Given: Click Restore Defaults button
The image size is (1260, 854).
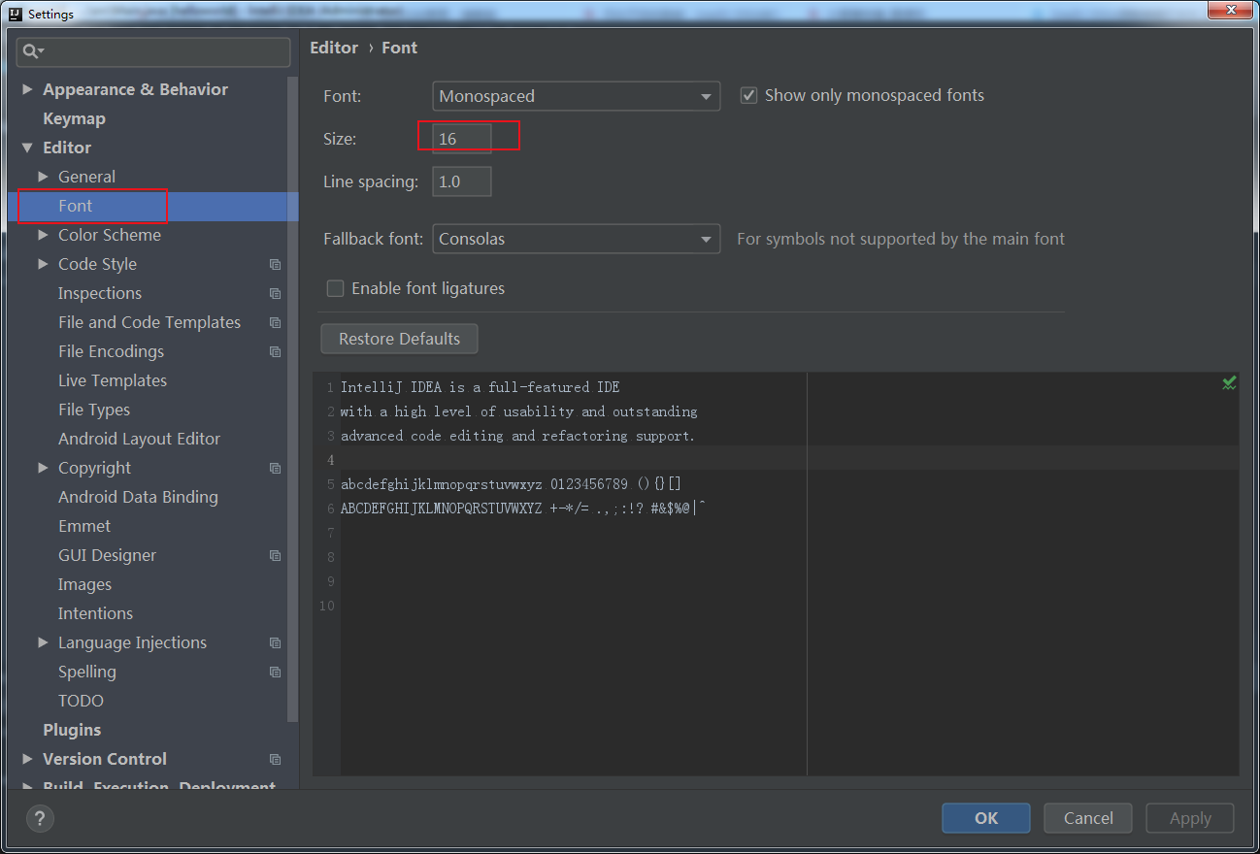Looking at the screenshot, I should coord(399,339).
